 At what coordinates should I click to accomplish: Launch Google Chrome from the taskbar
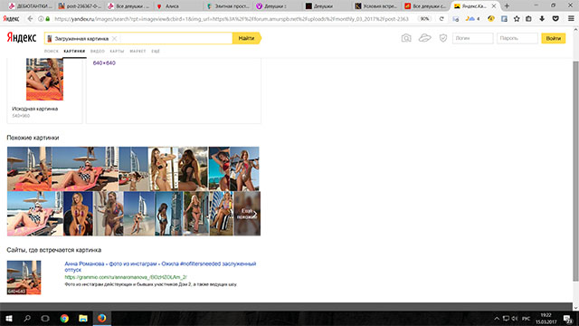coord(64,318)
